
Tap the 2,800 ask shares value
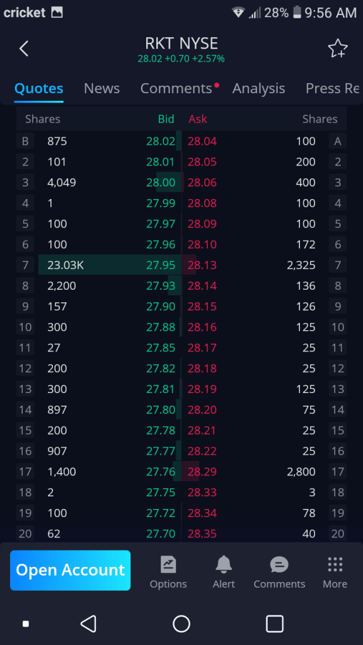coord(301,472)
